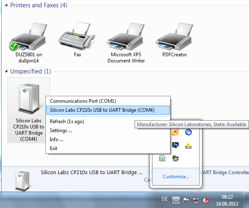Choose Communications Port (COM1) menu entry
Viewport: 249px width, 208px height.
pyautogui.click(x=108, y=101)
